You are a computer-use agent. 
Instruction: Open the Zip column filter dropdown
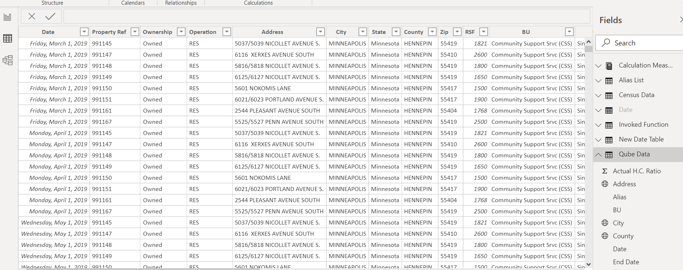(457, 32)
